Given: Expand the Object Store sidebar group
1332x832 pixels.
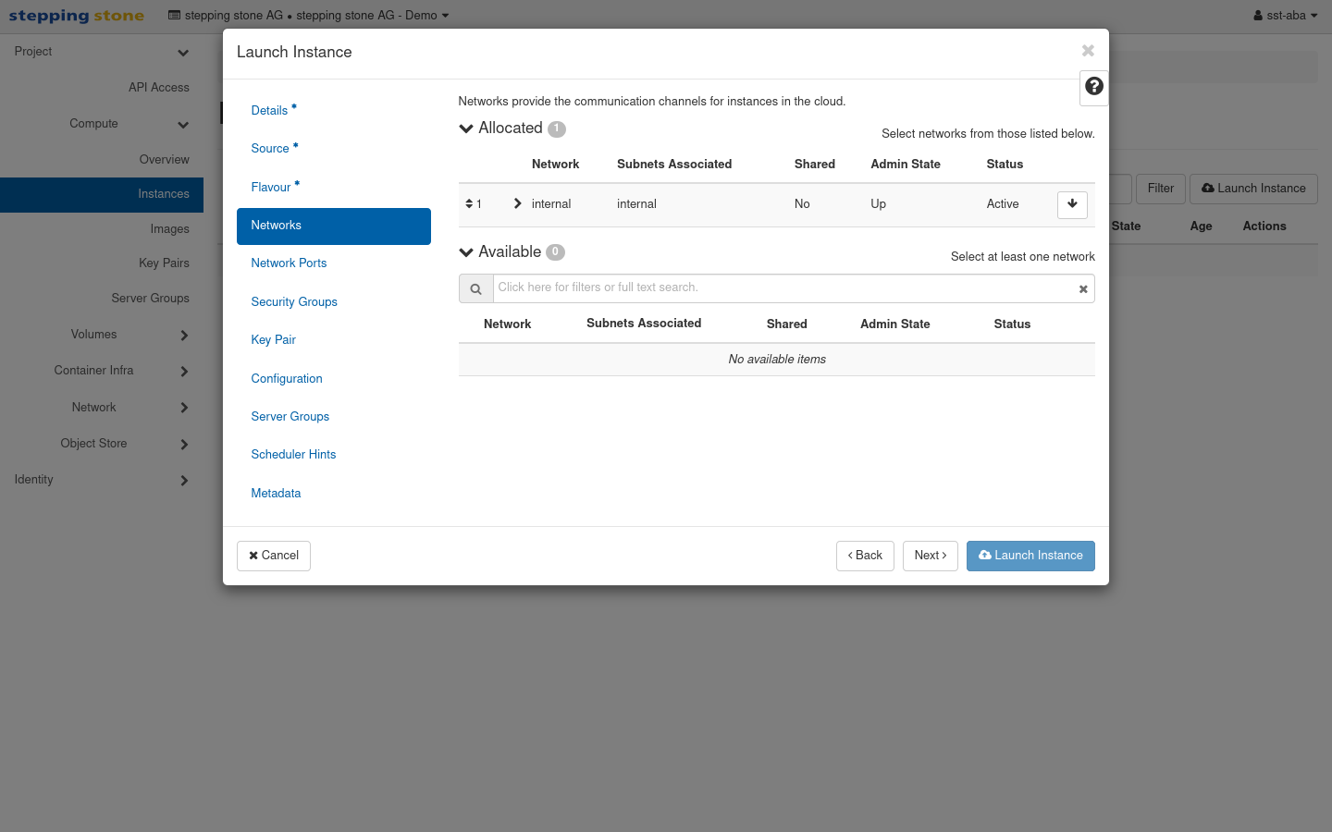Looking at the screenshot, I should (102, 444).
